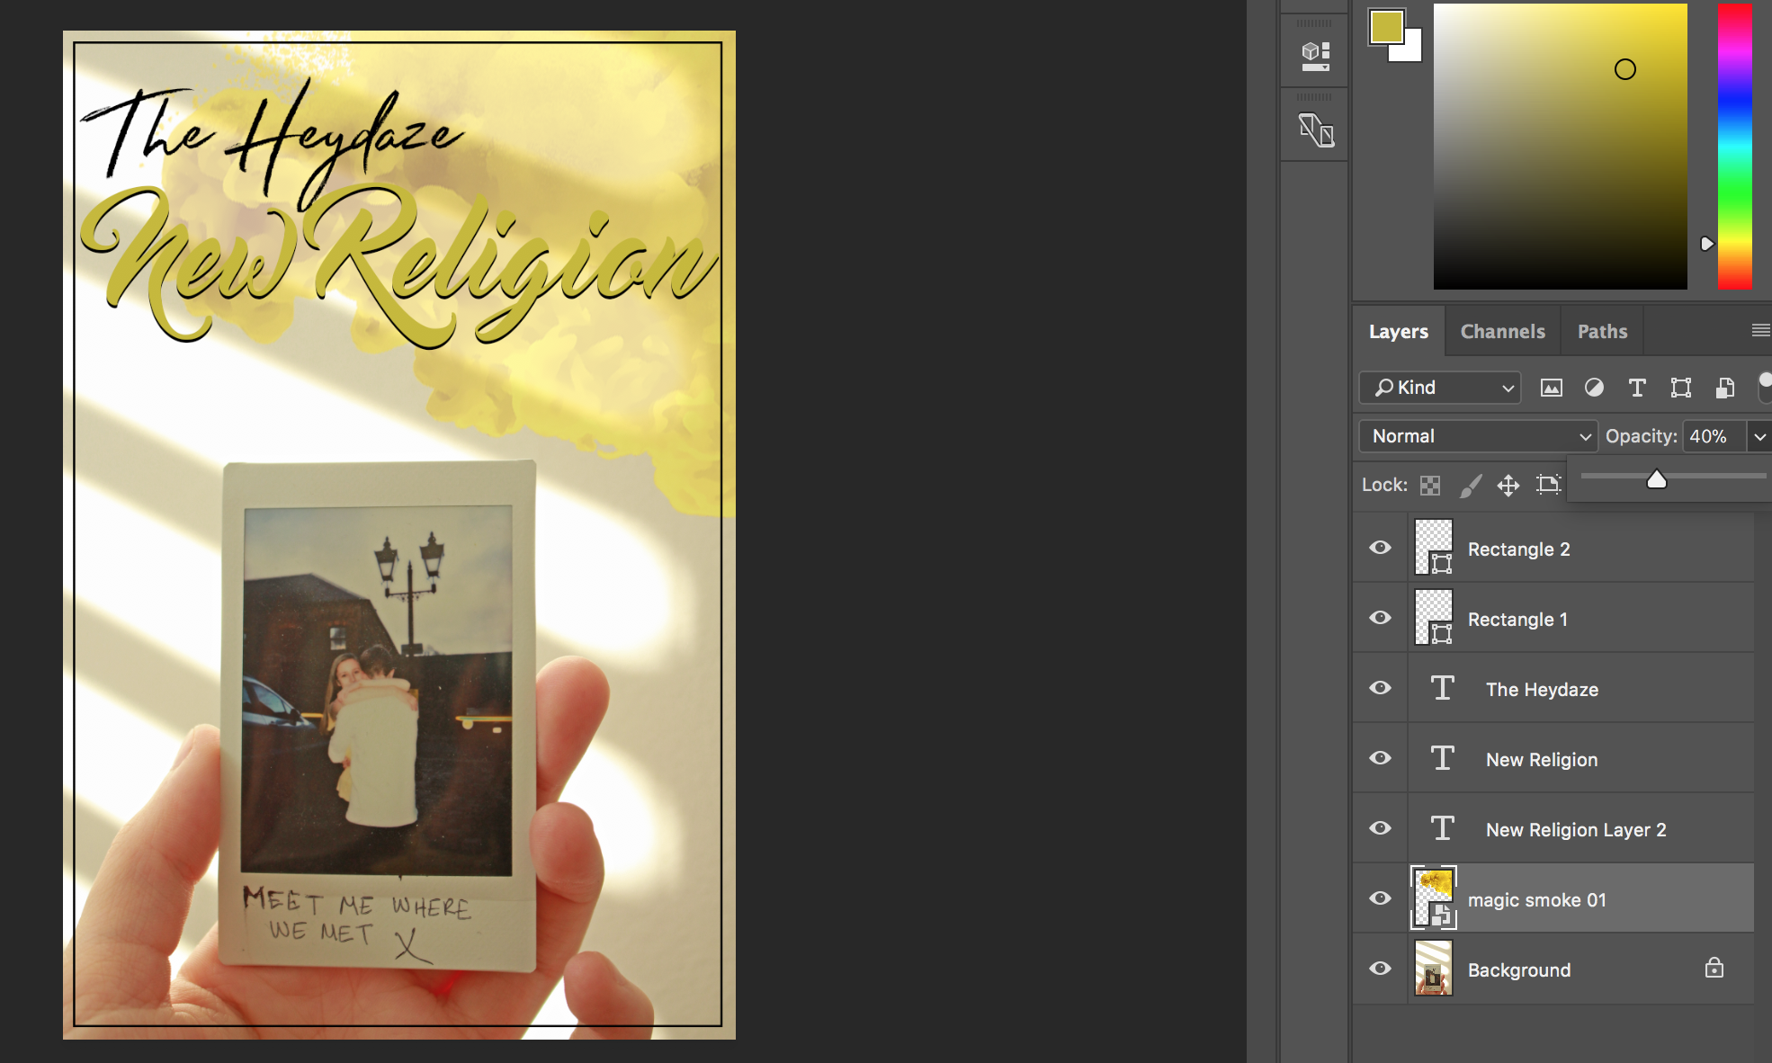This screenshot has height=1063, width=1772.
Task: Switch to the Channels tab
Action: (x=1502, y=332)
